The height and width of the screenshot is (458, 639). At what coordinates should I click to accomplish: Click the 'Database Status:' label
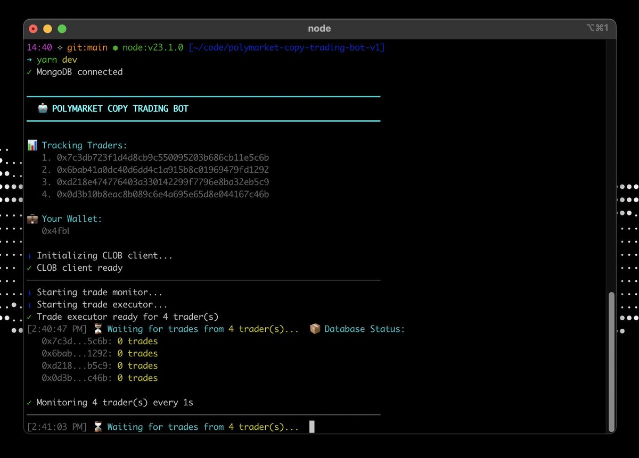tap(365, 329)
